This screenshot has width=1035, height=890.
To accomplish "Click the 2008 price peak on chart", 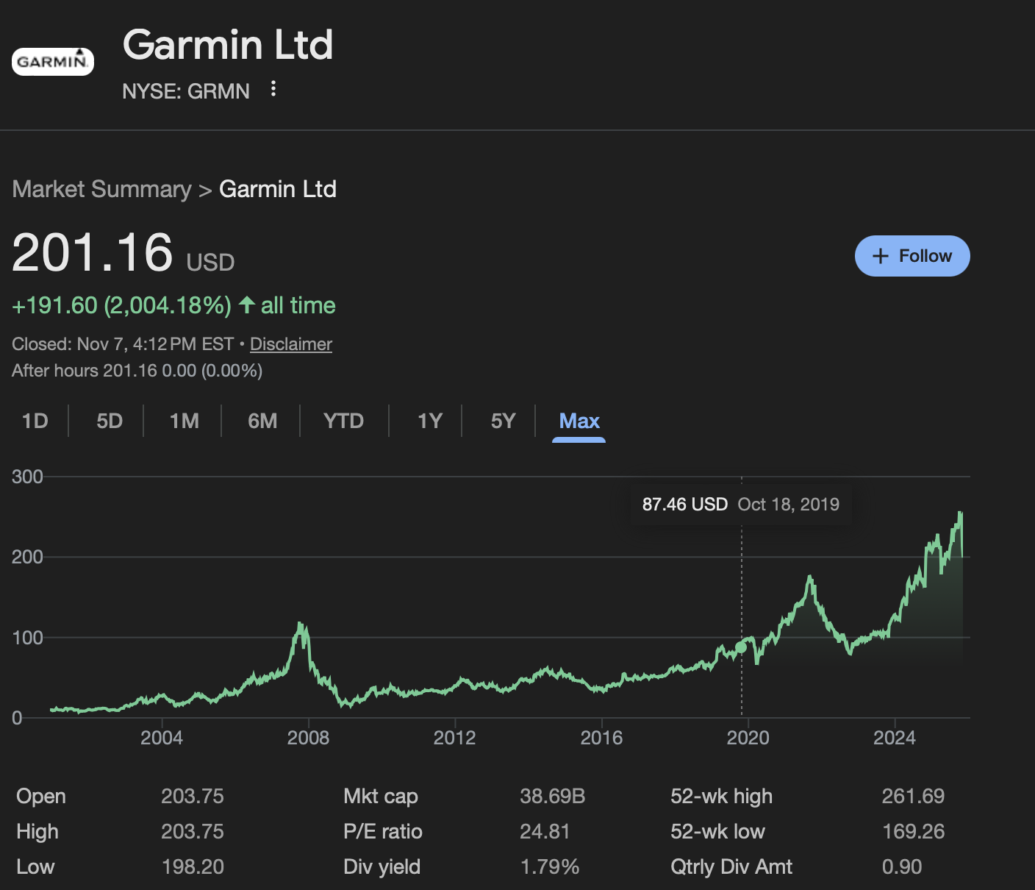I will (300, 625).
